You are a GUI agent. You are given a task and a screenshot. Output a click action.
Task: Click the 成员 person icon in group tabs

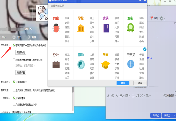click(x=14, y=37)
